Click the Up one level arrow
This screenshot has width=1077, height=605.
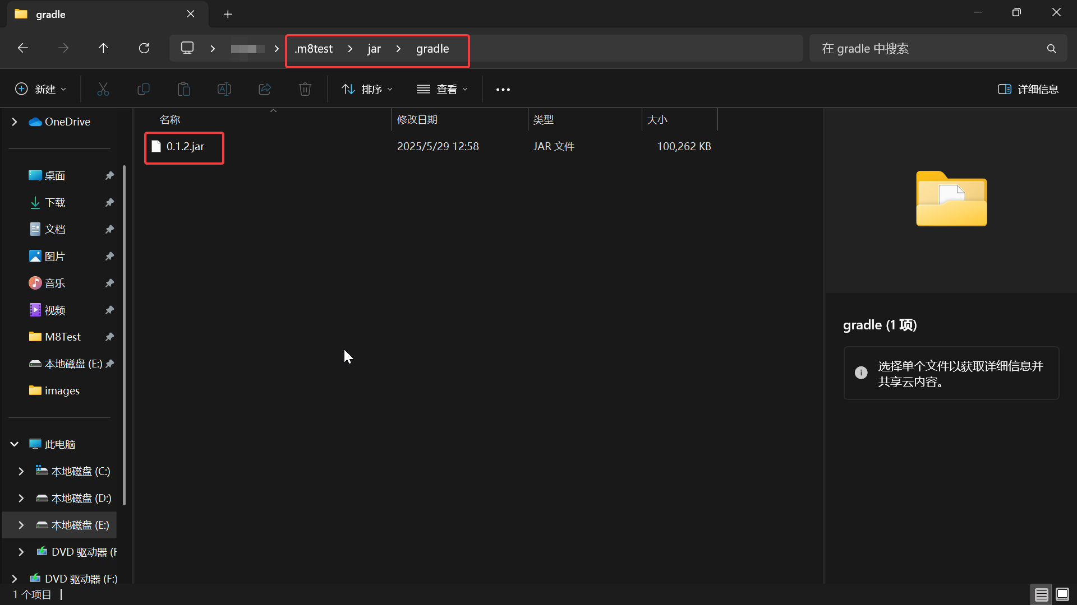coord(103,48)
